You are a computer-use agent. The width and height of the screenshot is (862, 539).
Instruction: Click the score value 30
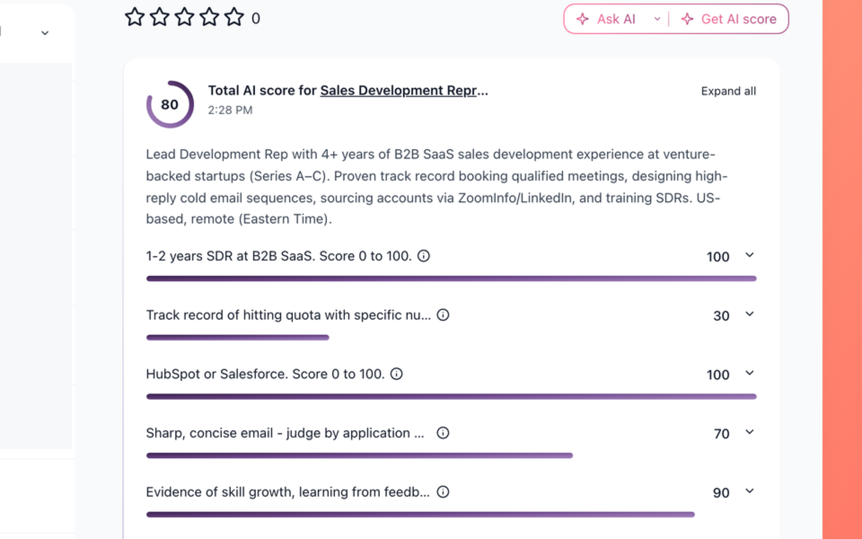pos(721,316)
